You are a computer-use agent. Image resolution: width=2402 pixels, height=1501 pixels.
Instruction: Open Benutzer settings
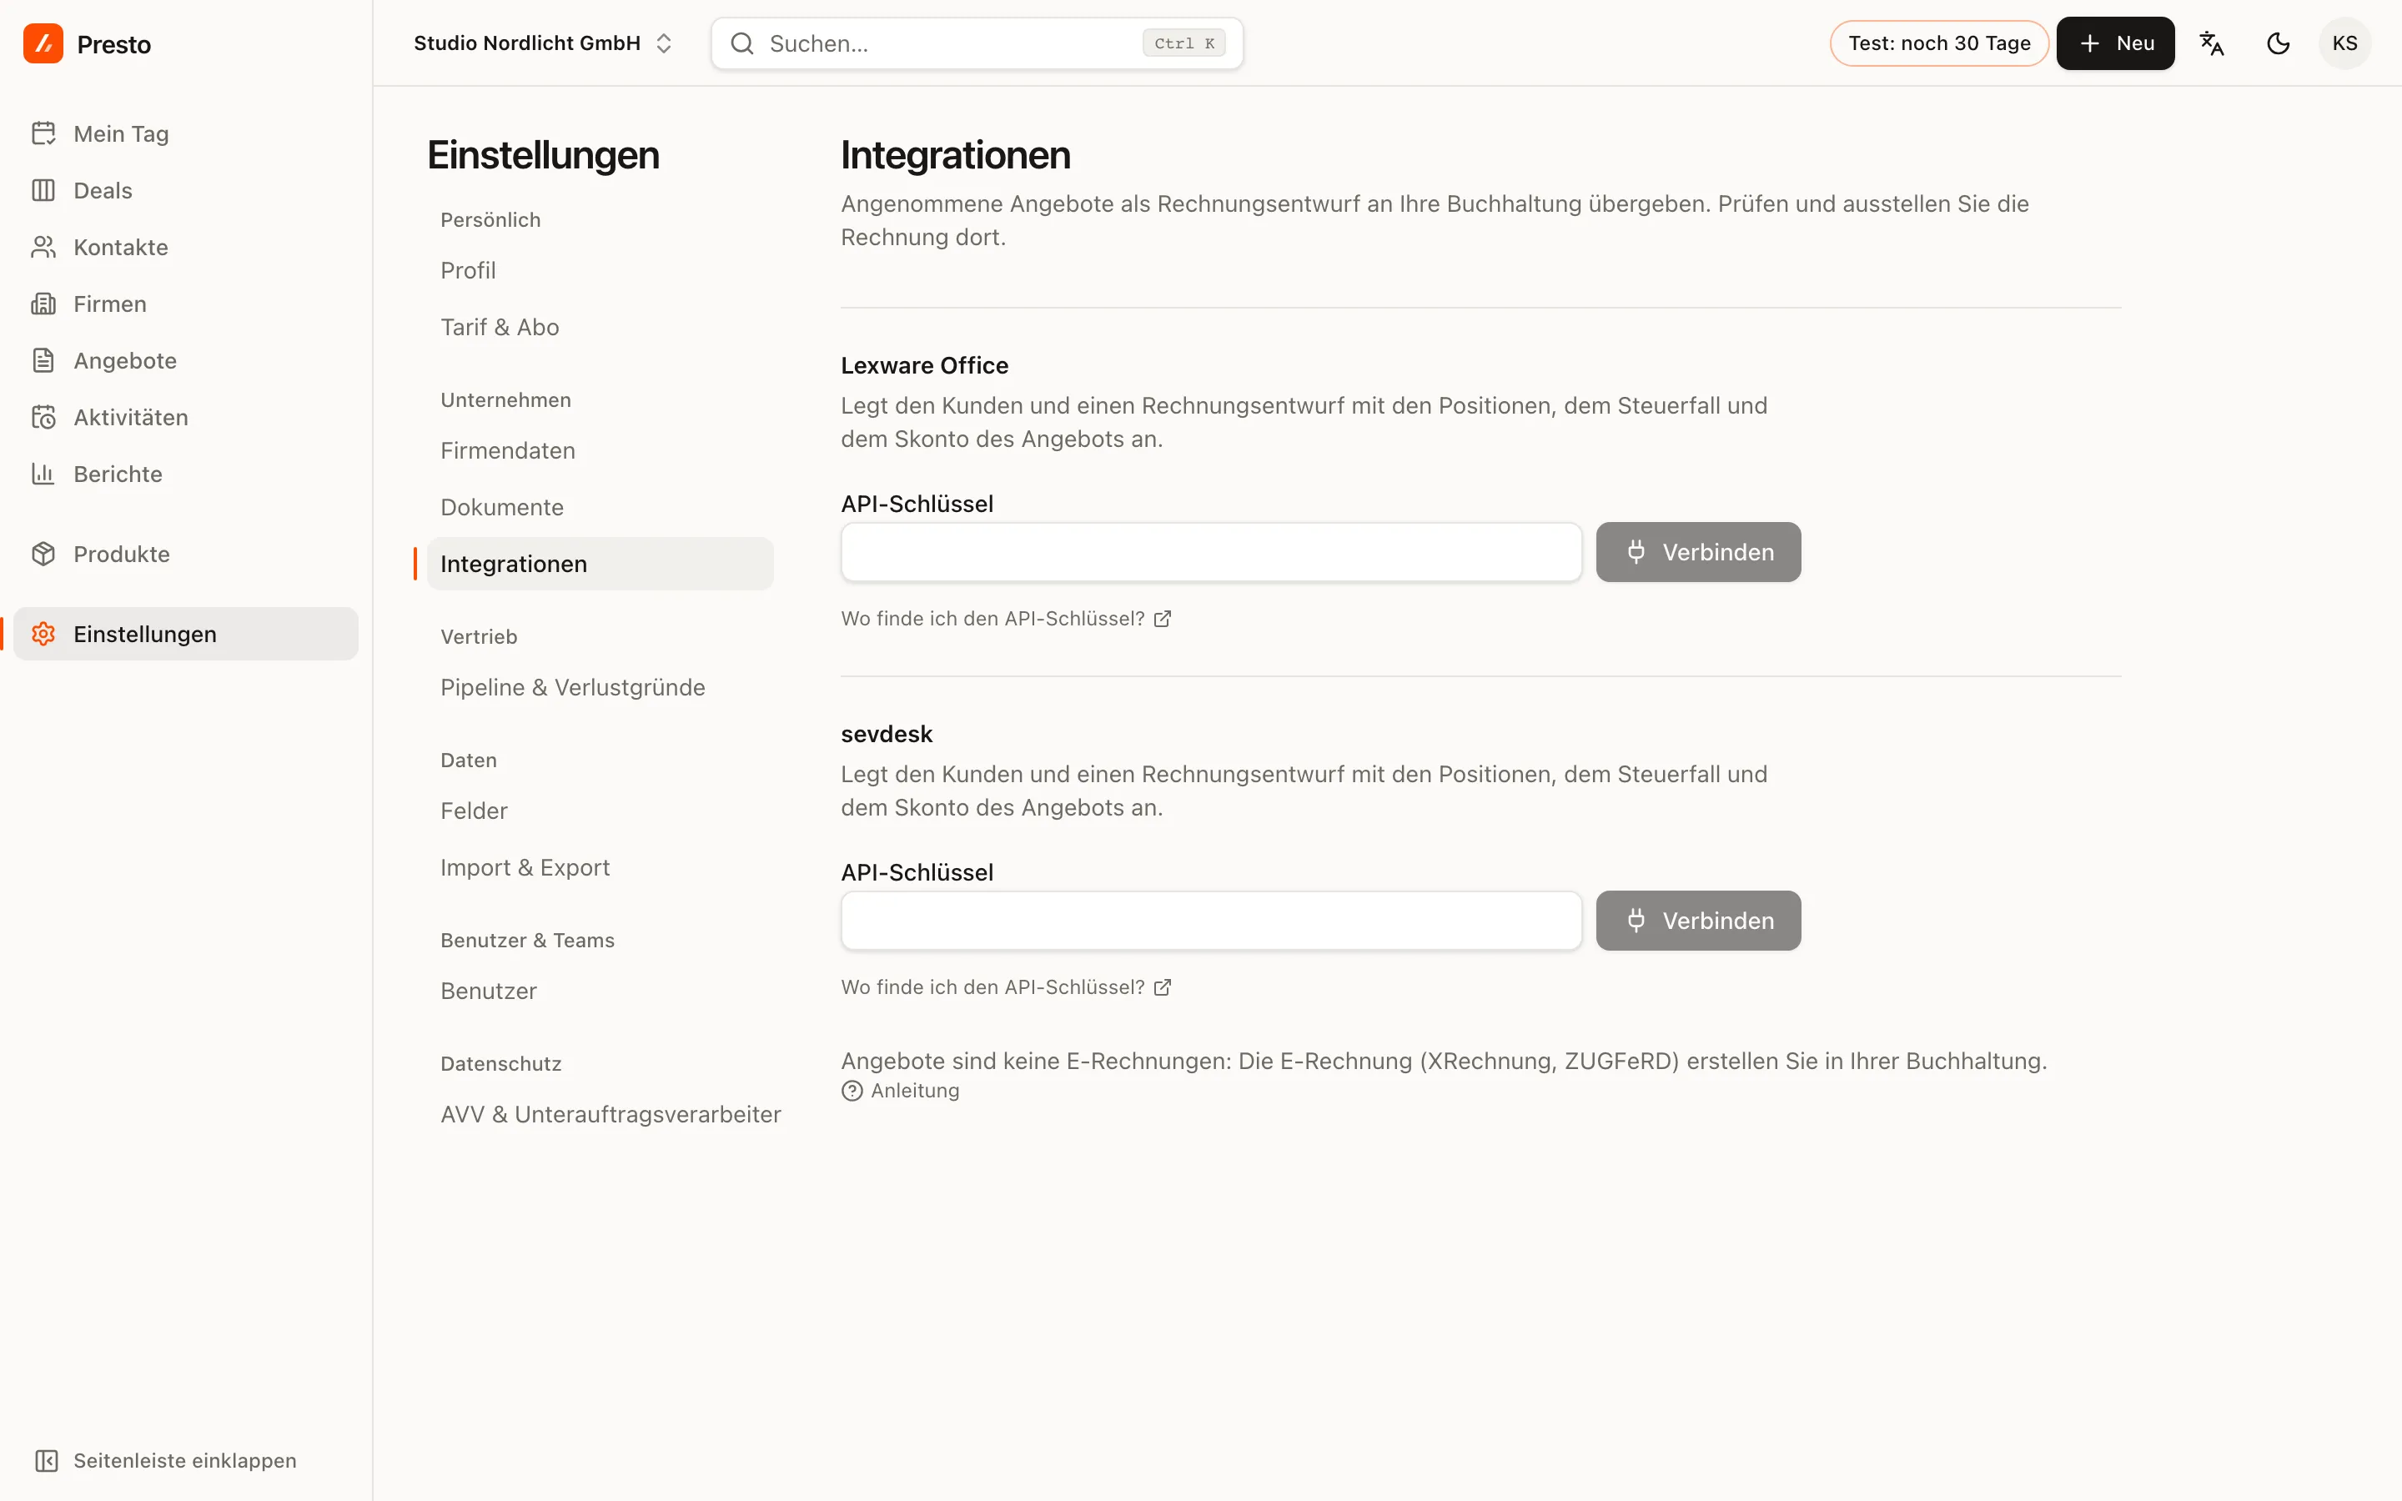click(600, 991)
